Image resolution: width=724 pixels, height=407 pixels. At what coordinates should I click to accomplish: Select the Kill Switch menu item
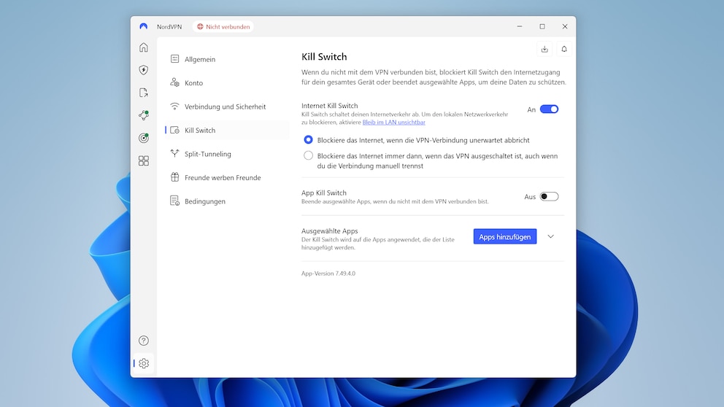click(227, 130)
